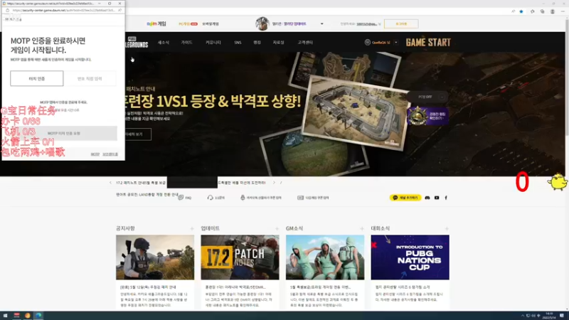Click the popup window address bar
The width and height of the screenshot is (569, 320).
click(63, 10)
